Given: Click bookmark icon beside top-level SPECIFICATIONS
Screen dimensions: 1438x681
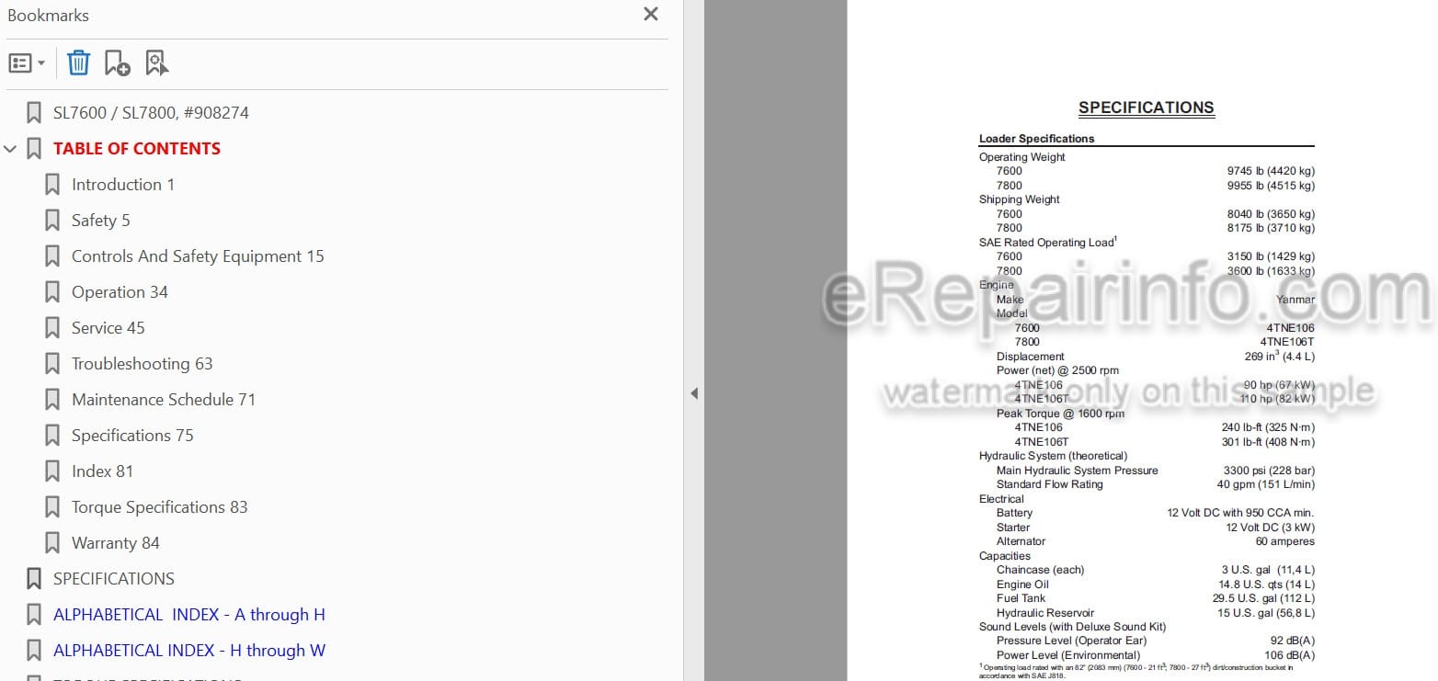Looking at the screenshot, I should point(34,579).
